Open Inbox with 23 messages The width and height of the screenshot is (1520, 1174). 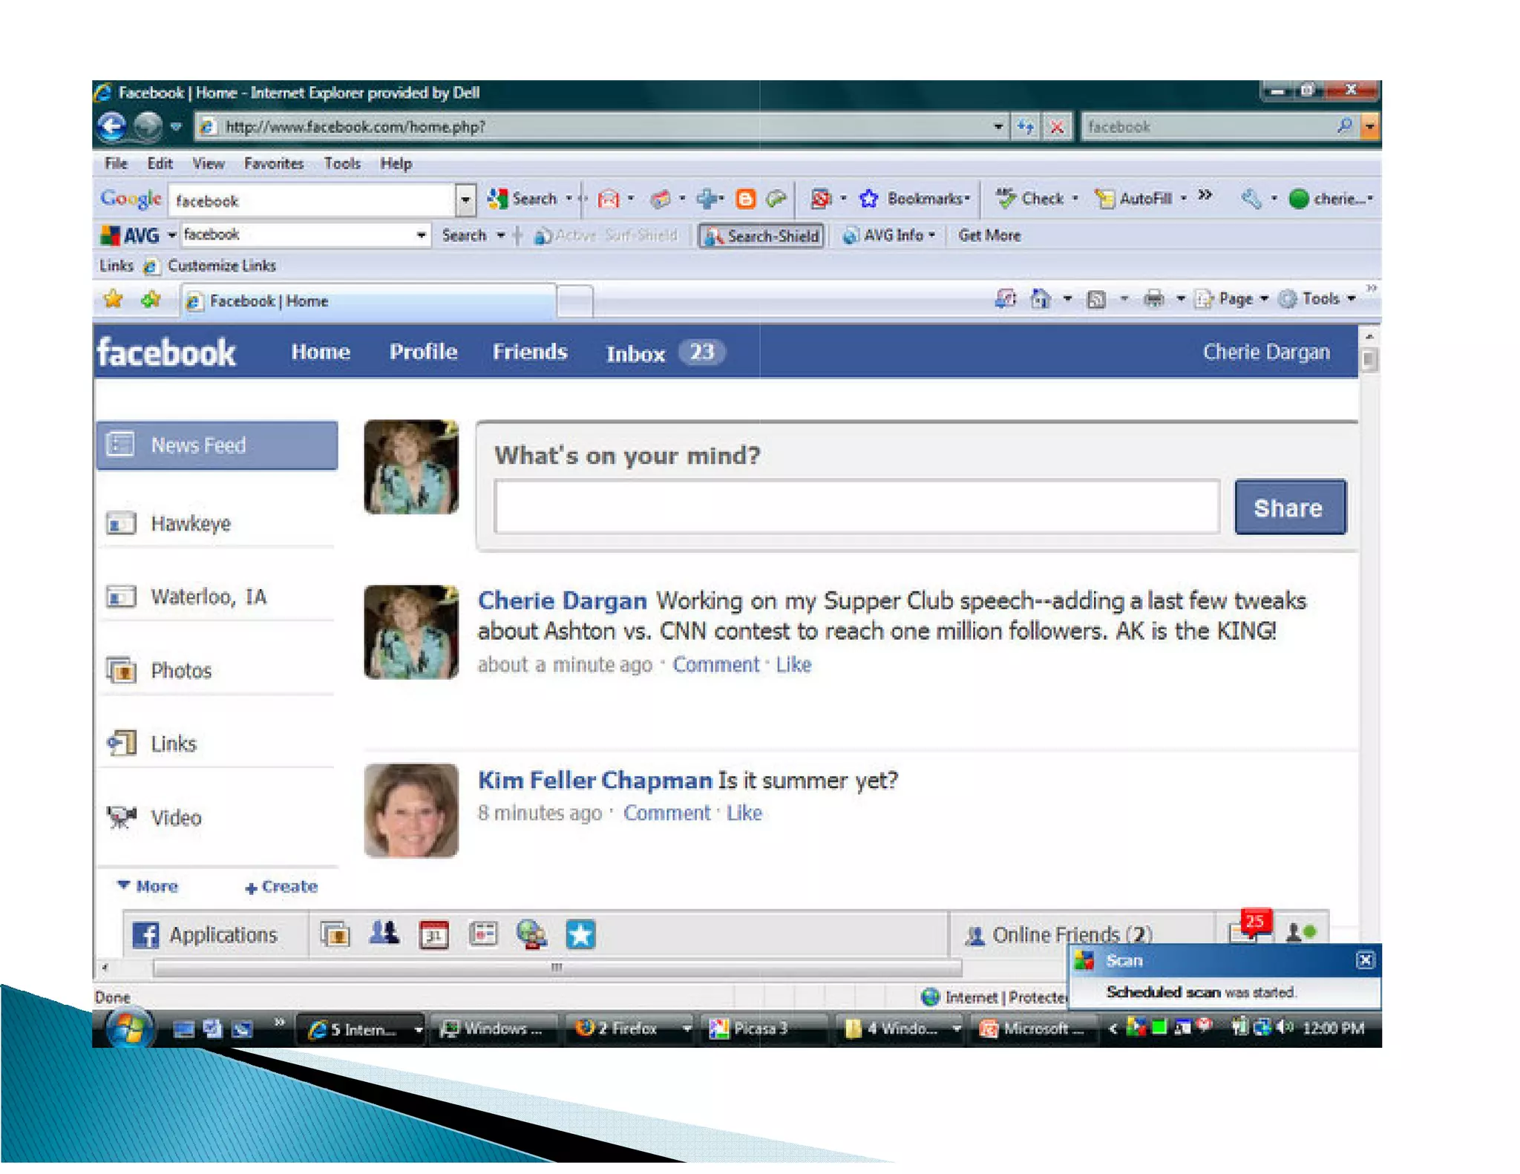[665, 353]
